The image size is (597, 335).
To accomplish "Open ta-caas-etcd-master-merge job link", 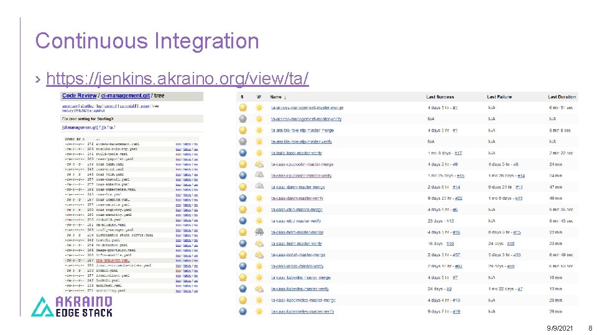I will (296, 210).
